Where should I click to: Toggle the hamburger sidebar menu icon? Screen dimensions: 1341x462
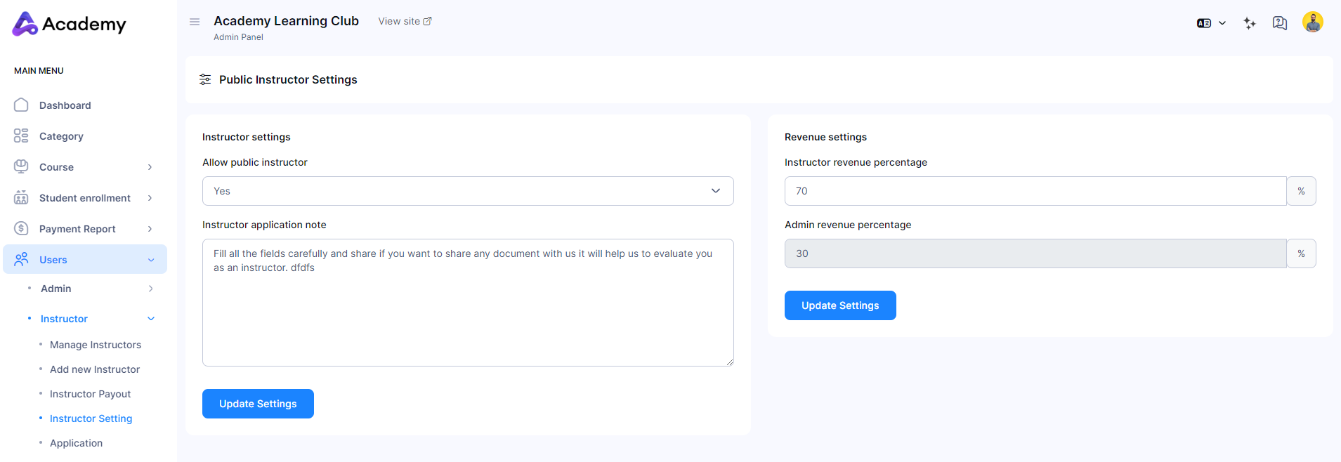[x=195, y=22]
